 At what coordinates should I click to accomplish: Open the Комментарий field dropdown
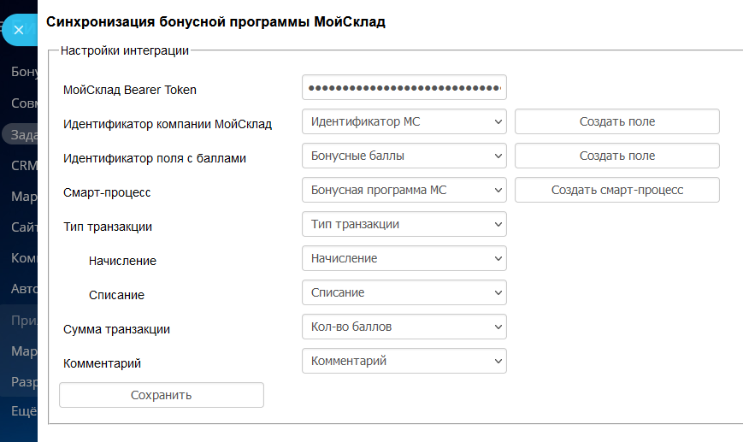point(404,361)
